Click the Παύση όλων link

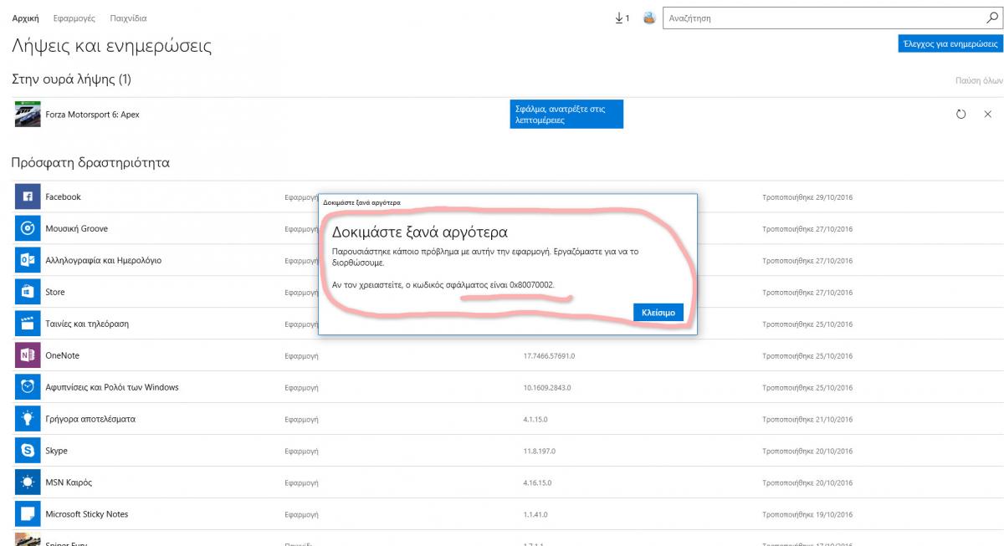[x=979, y=81]
